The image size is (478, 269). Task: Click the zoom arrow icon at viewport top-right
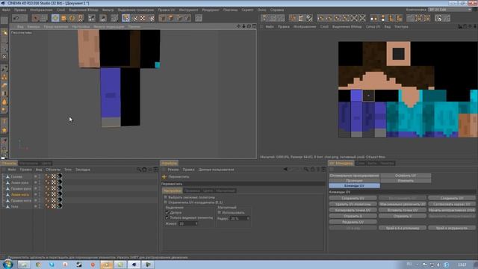click(244, 26)
